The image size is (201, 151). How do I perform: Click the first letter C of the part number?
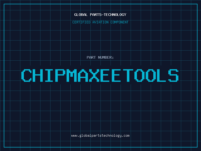[x=26, y=75]
